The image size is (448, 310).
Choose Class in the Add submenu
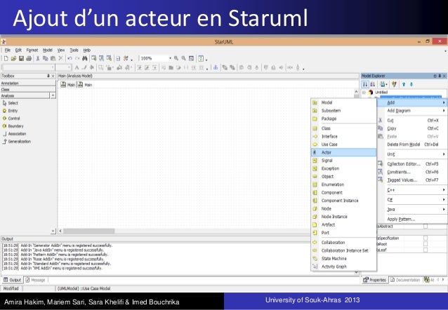(x=343, y=128)
